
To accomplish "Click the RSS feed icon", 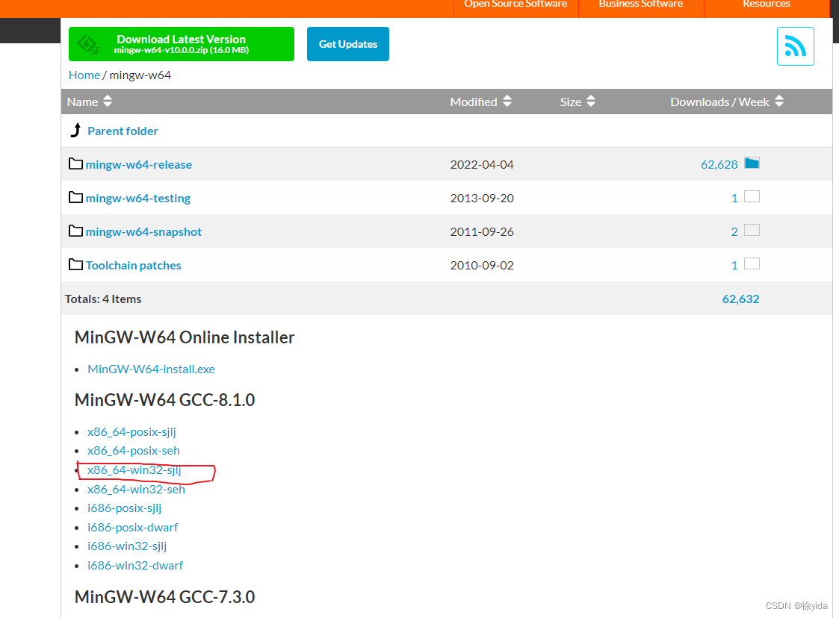I will [x=795, y=46].
